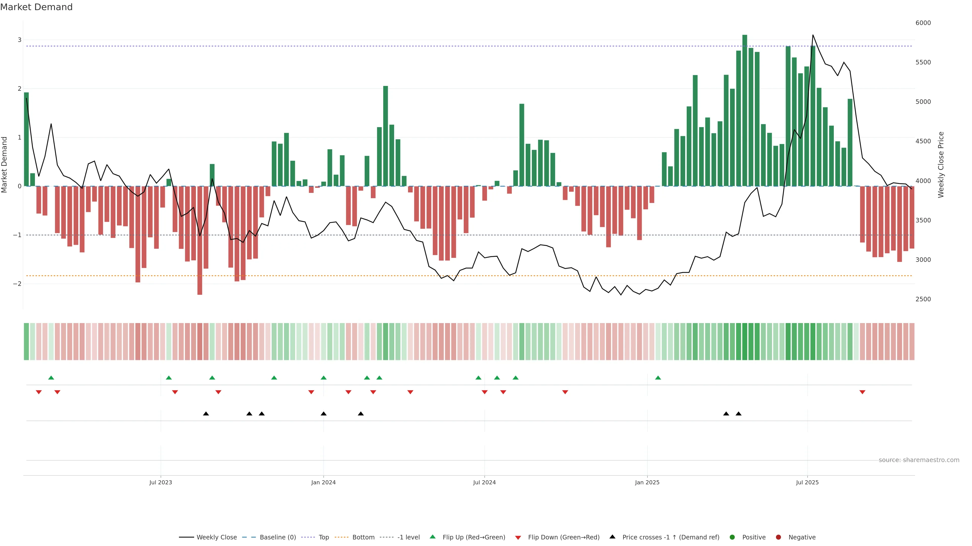Click the green Flip Up triangle legend icon
Screen dimensions: 972x546
tap(432, 537)
